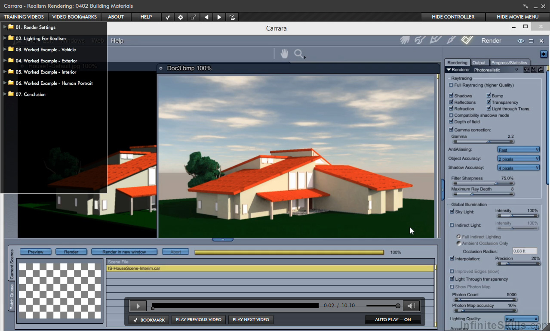
Task: Toggle the Refraction checkbox
Action: [451, 108]
